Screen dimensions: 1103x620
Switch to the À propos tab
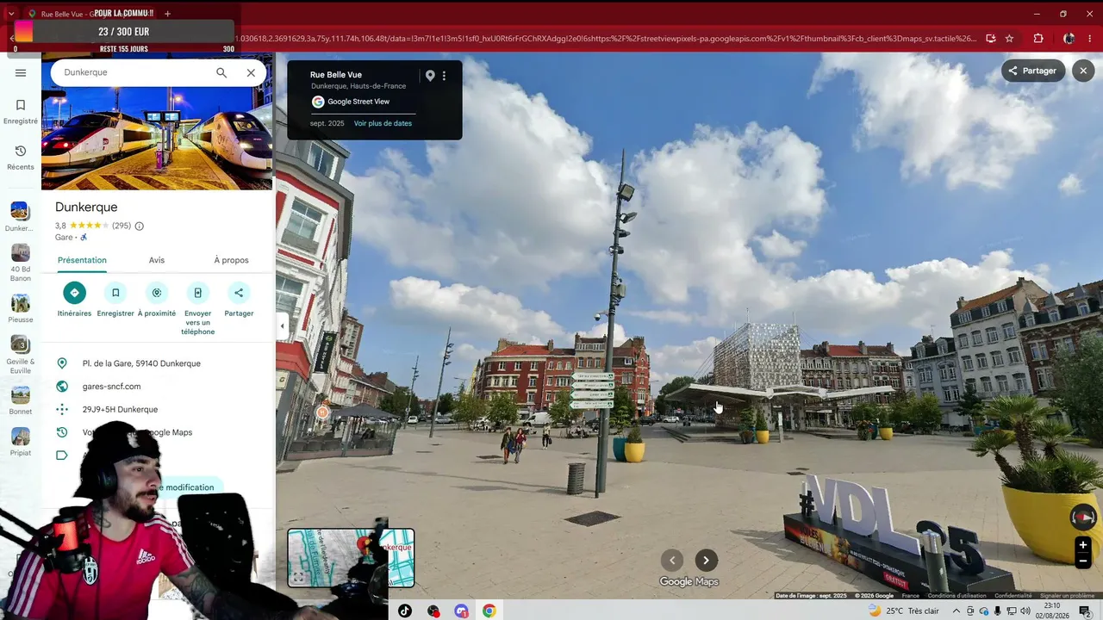tap(231, 260)
